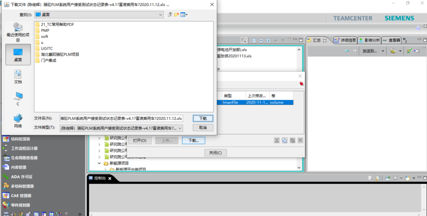The height and width of the screenshot is (216, 427).
Task: Click 取消 button in file save dialog
Action: [203, 128]
